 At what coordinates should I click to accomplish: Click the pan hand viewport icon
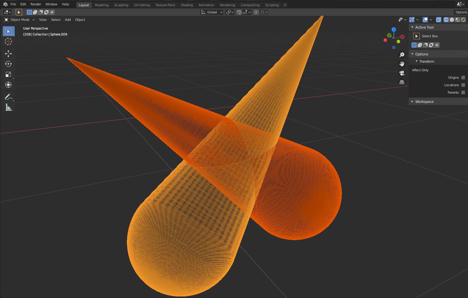pos(402,64)
